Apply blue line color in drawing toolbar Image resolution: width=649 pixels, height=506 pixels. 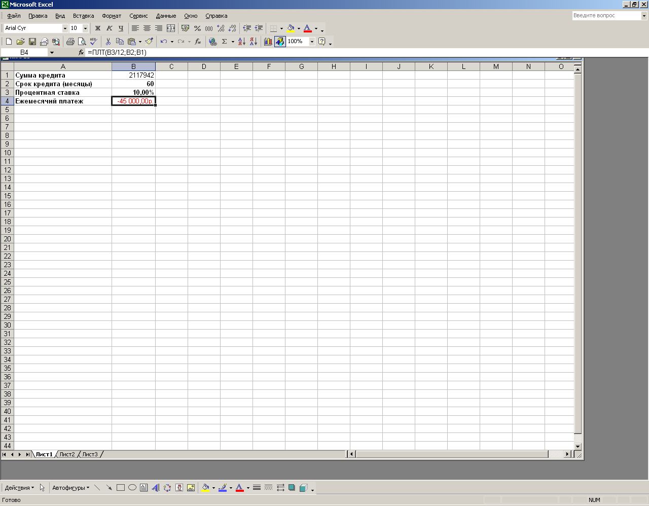223,488
